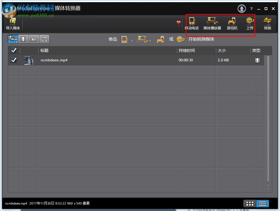Start conversion with the 转换 icon

coord(268,24)
